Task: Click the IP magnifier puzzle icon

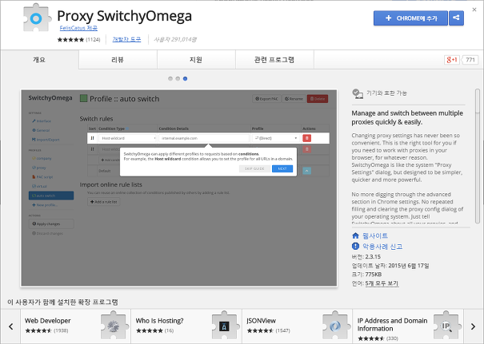Action: (x=446, y=326)
